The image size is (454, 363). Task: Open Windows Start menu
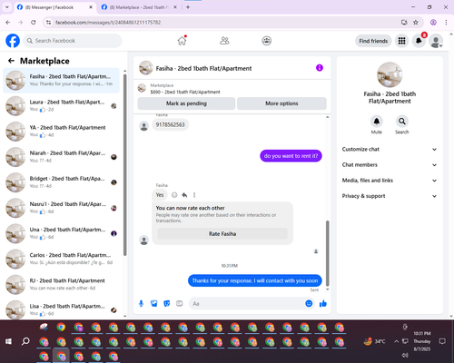[8, 341]
